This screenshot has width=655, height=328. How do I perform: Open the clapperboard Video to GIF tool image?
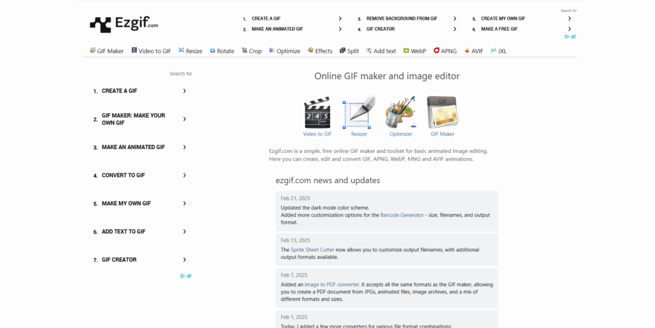pyautogui.click(x=317, y=113)
